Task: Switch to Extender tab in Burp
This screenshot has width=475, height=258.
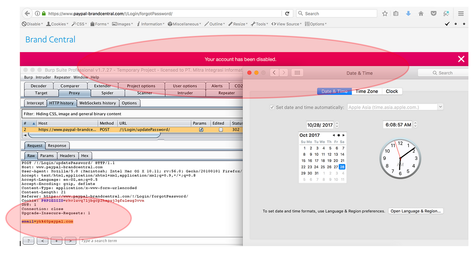Action: point(102,86)
